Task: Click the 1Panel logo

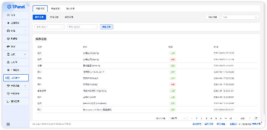Action: [x=16, y=7]
